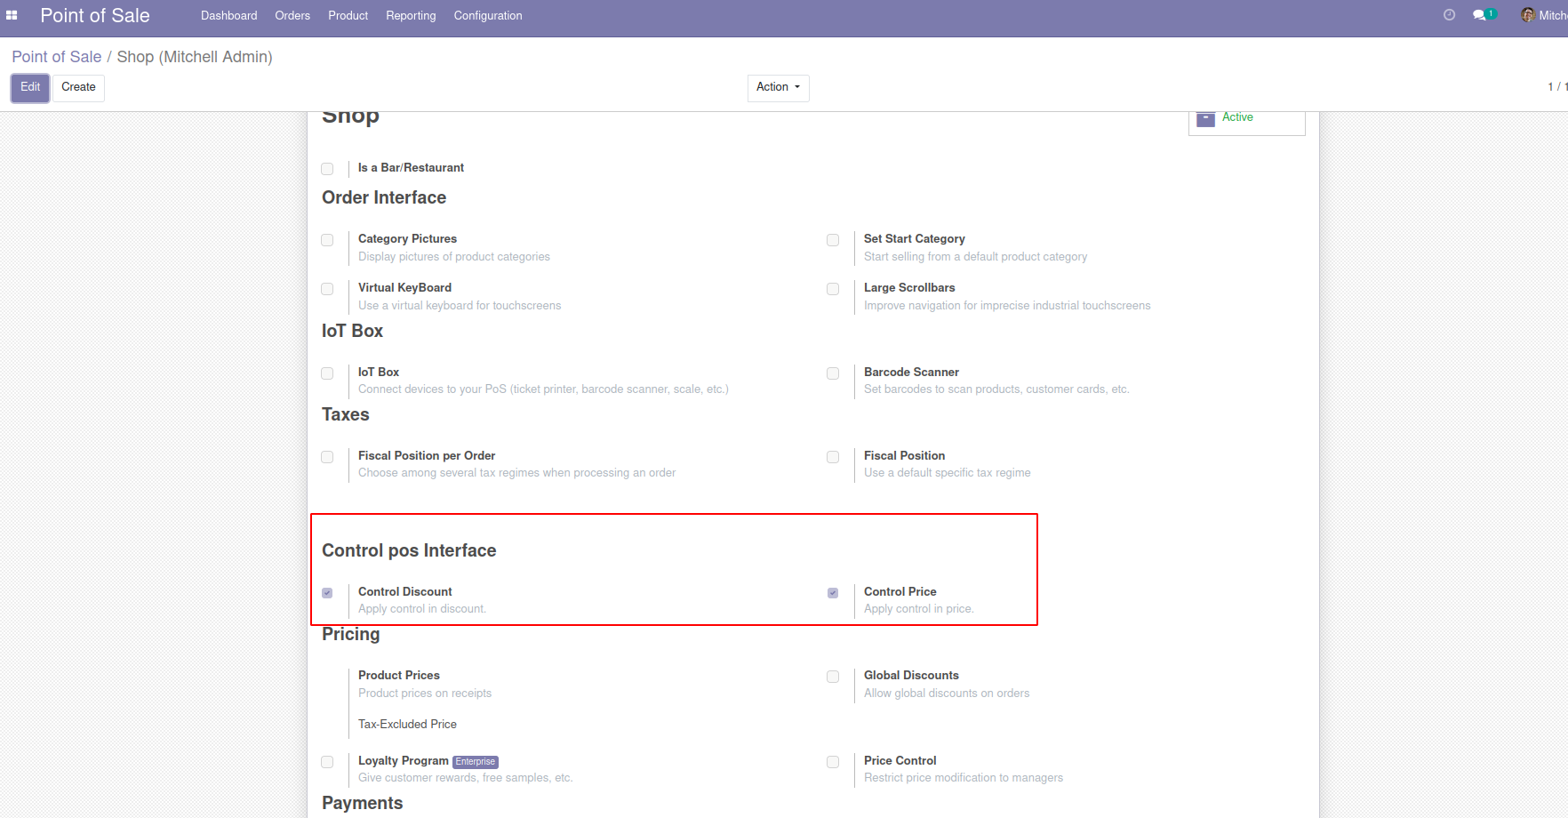The width and height of the screenshot is (1568, 818).
Task: Go to the Point of Sale breadcrumb
Action: click(x=57, y=57)
